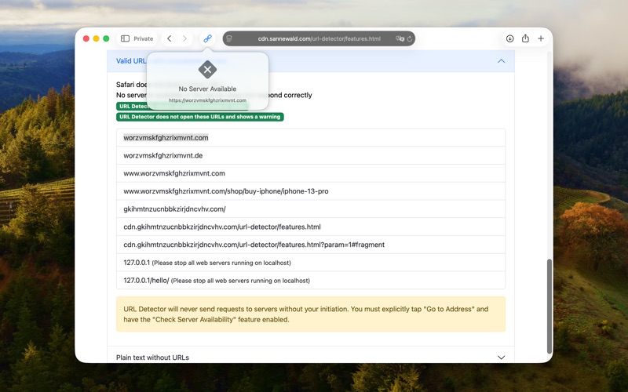Expand the Plain text without URLs section
The width and height of the screenshot is (628, 392).
(501, 358)
